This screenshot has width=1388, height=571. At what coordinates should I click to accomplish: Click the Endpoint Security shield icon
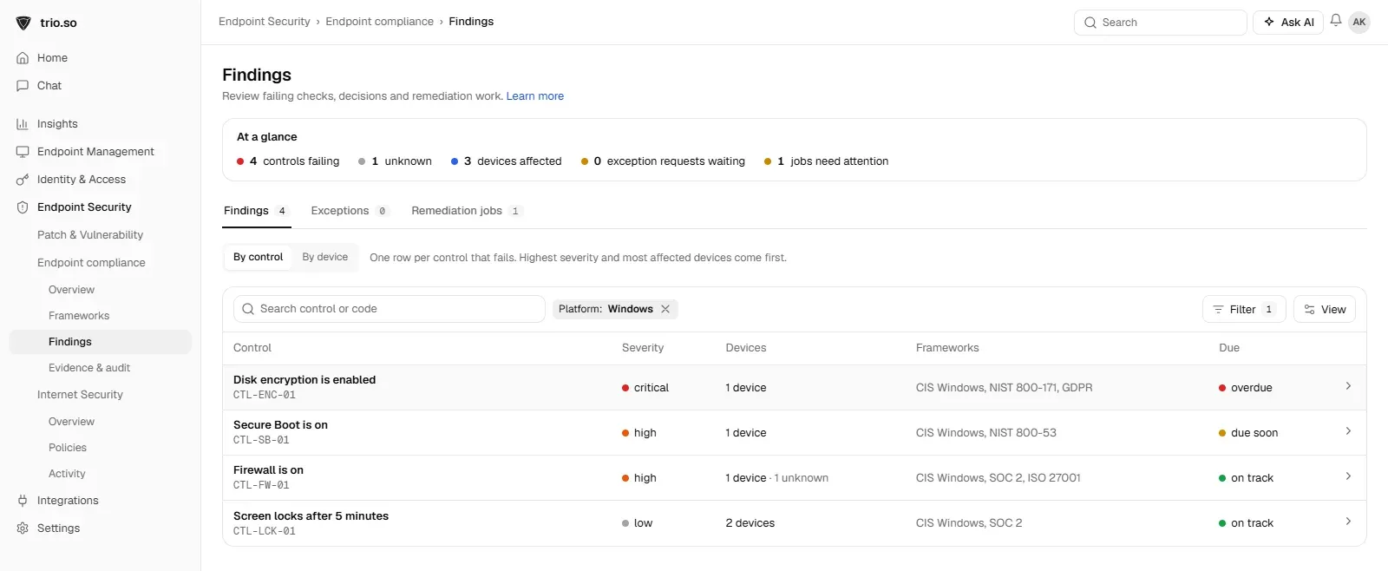coord(23,207)
